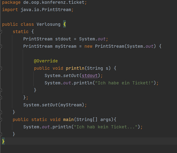Collapse the println(String s) method fold marker
This screenshot has width=177, height=153.
(x=1, y=68)
